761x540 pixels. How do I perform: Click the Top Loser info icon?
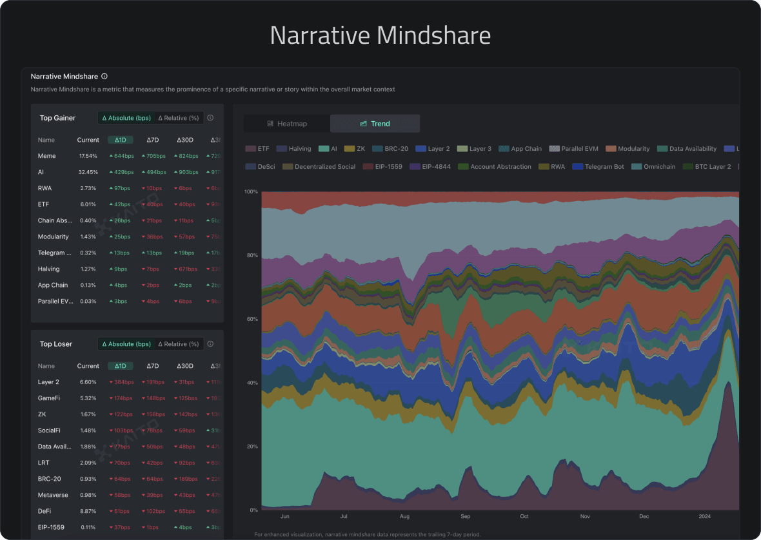(210, 343)
